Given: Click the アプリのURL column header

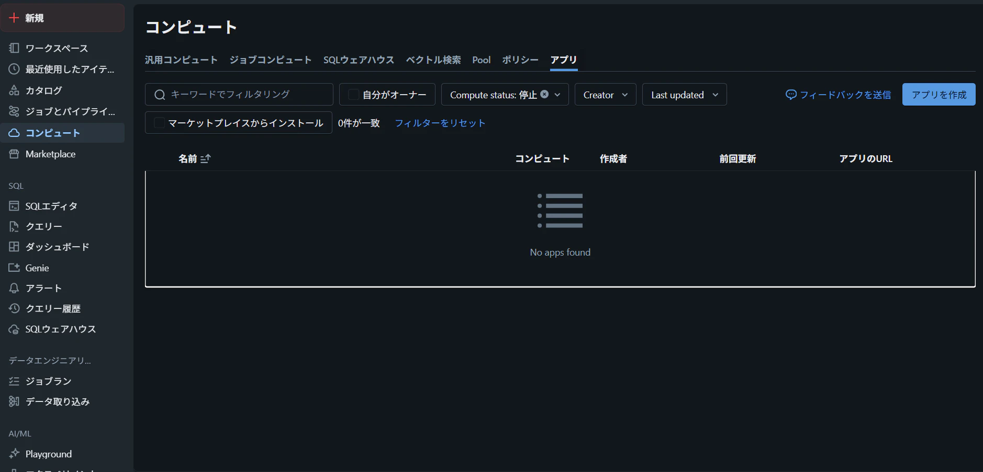Looking at the screenshot, I should pos(866,158).
